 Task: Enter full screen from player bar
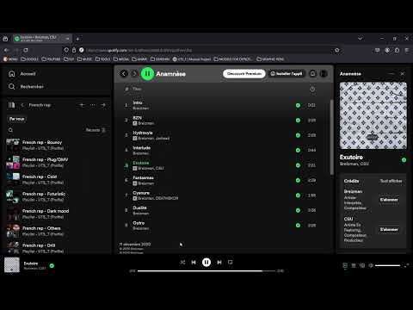point(406,265)
